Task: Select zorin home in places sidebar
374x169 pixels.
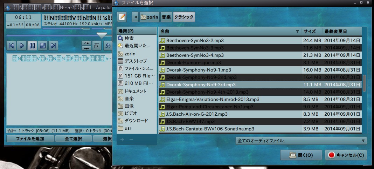Action: (x=137, y=54)
